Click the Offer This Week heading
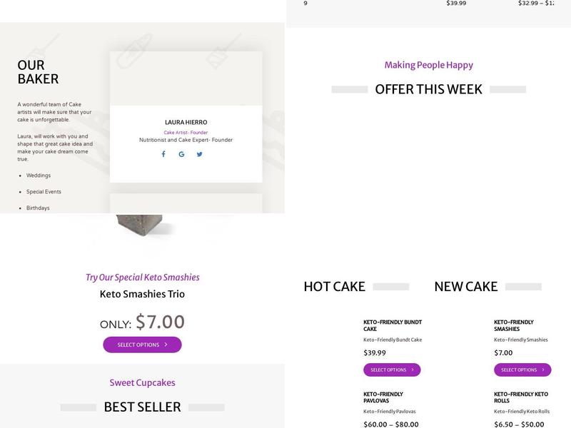Screen dimensions: 571x428 [428, 89]
